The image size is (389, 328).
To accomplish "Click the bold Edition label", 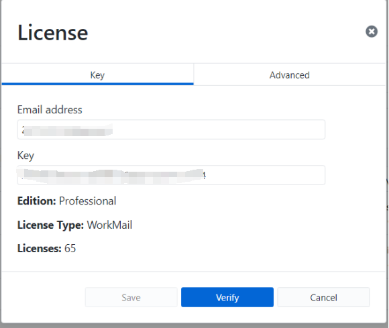I will click(37, 201).
